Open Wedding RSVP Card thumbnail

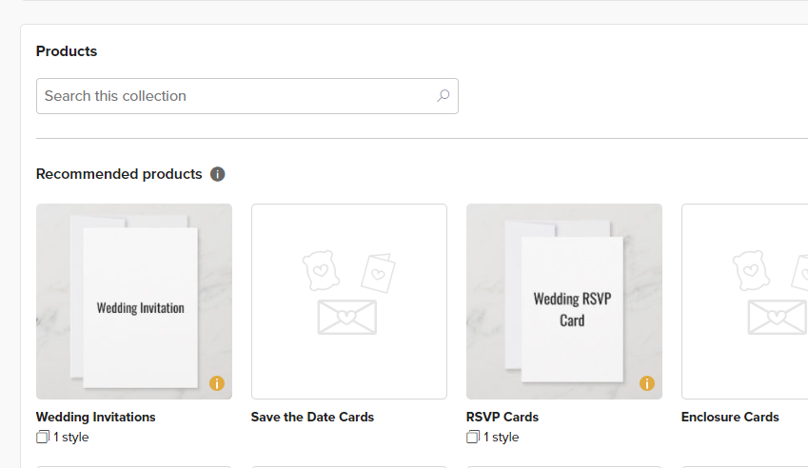click(564, 302)
